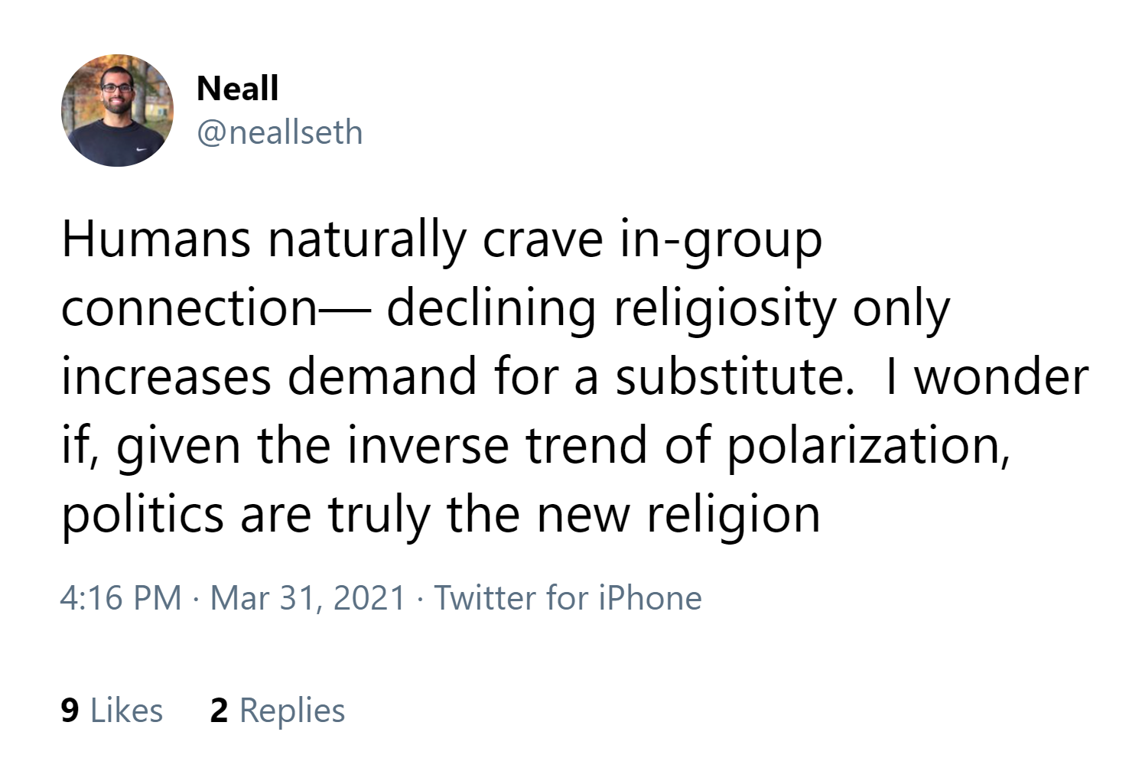Open Neall's profile picture
The width and height of the screenshot is (1142, 784).
coord(117,110)
